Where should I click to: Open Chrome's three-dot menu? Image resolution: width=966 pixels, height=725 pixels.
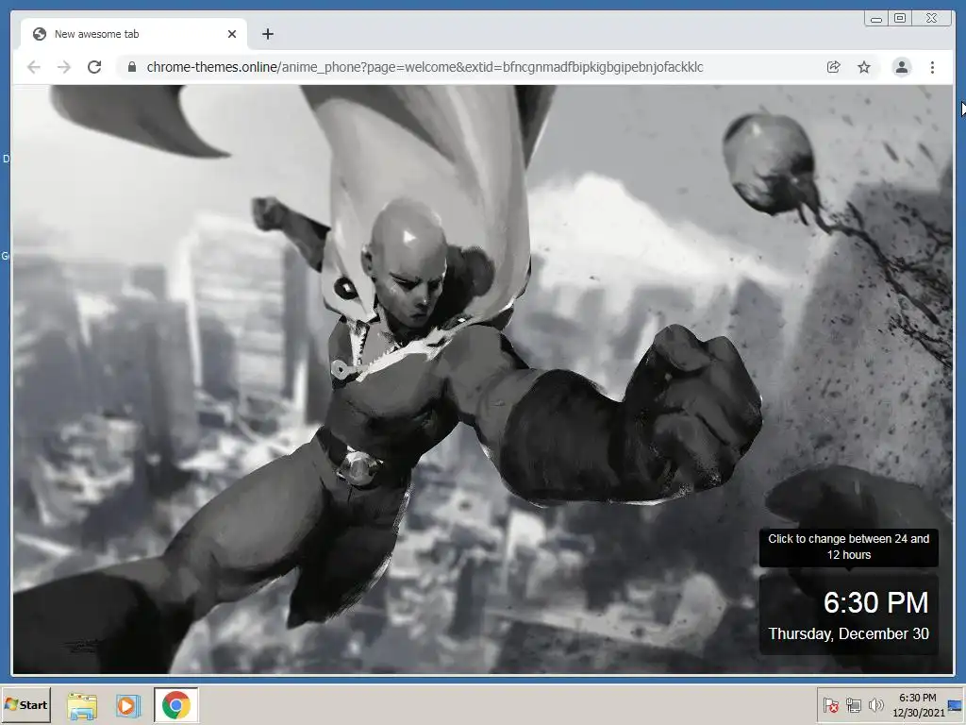tap(932, 67)
